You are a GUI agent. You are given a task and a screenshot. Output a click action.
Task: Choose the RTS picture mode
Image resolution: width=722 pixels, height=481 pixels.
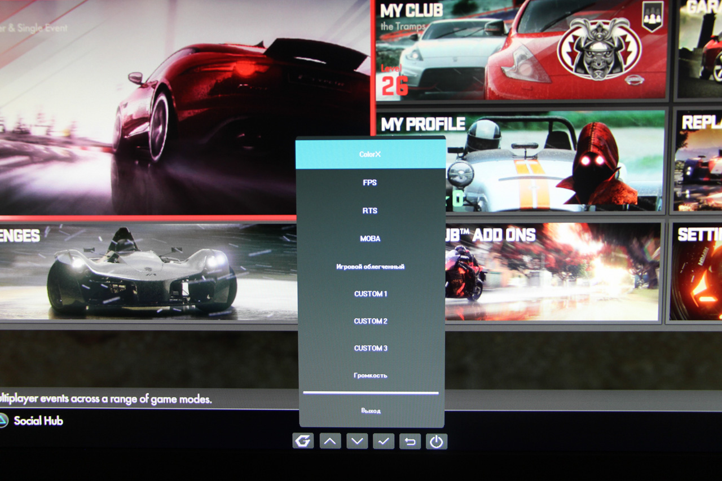click(370, 211)
